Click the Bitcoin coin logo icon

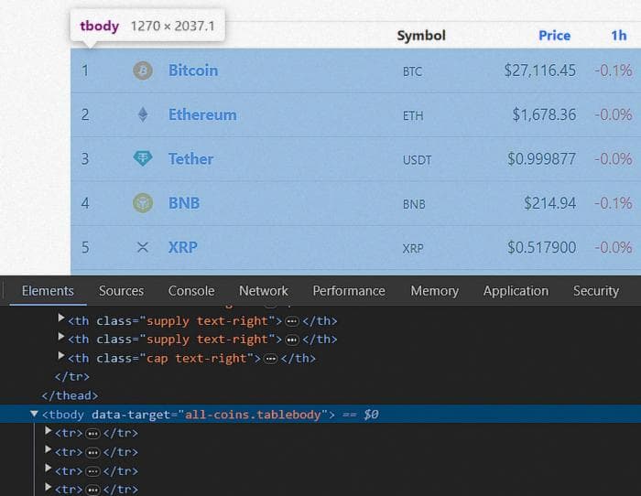143,70
